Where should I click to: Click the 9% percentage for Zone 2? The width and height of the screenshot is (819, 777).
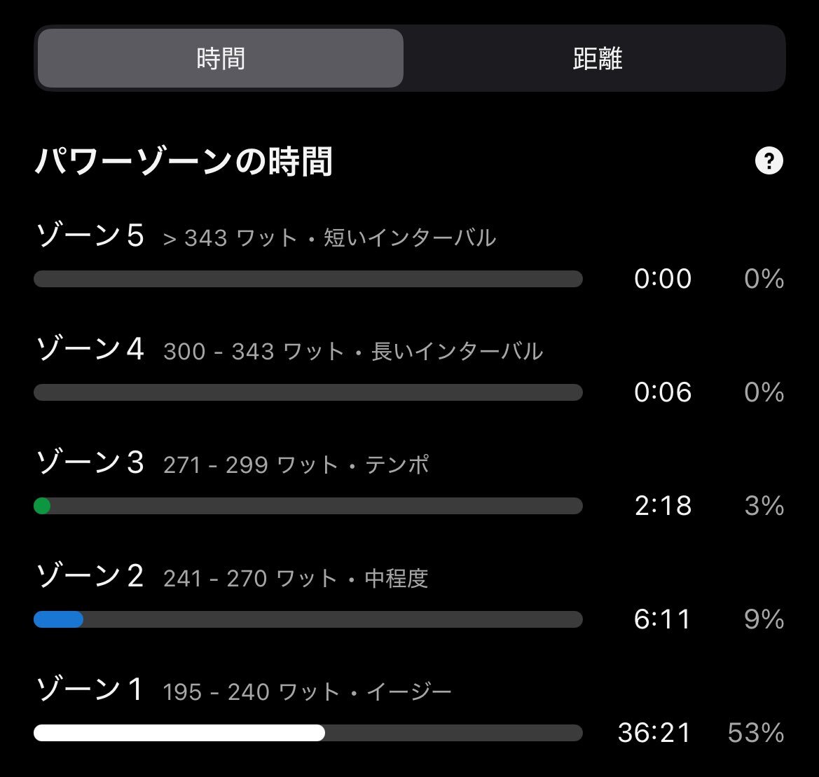tap(764, 619)
